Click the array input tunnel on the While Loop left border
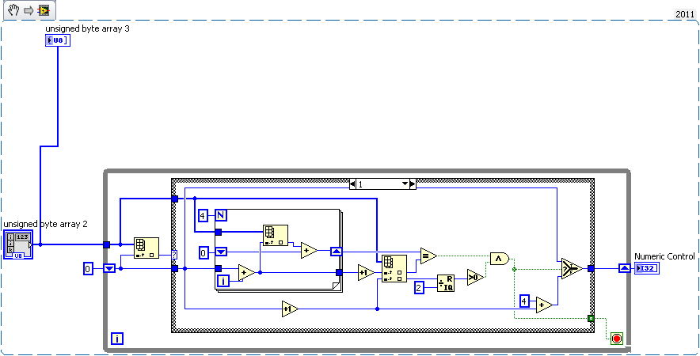Screen dimensions: 700x356 point(106,244)
